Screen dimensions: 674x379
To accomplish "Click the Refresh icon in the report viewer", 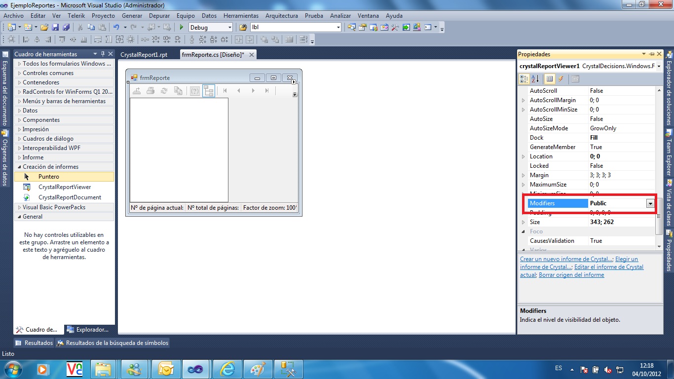I will [164, 91].
